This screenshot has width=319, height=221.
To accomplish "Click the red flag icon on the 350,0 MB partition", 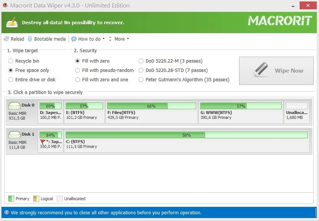I will tap(43, 142).
